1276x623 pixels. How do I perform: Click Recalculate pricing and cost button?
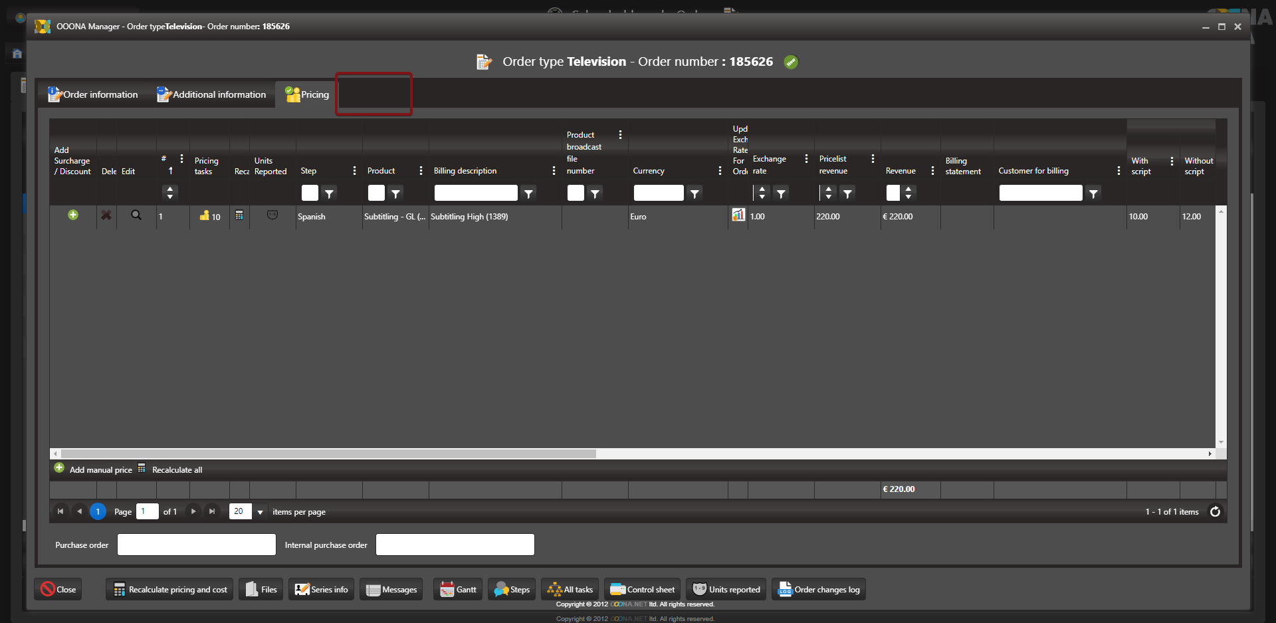click(169, 589)
